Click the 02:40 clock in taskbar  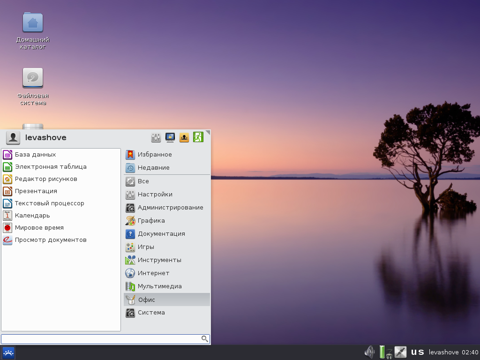point(470,352)
